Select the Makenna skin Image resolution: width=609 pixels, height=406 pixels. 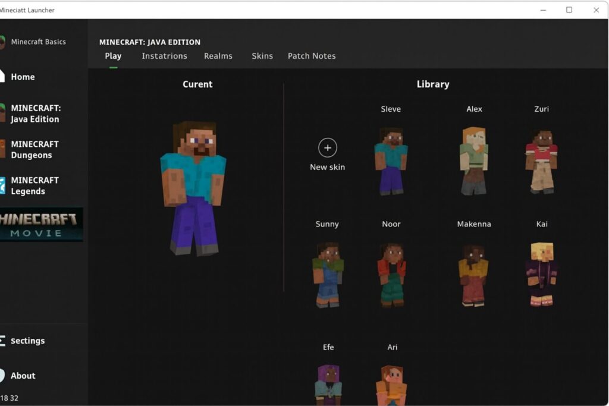(x=473, y=276)
